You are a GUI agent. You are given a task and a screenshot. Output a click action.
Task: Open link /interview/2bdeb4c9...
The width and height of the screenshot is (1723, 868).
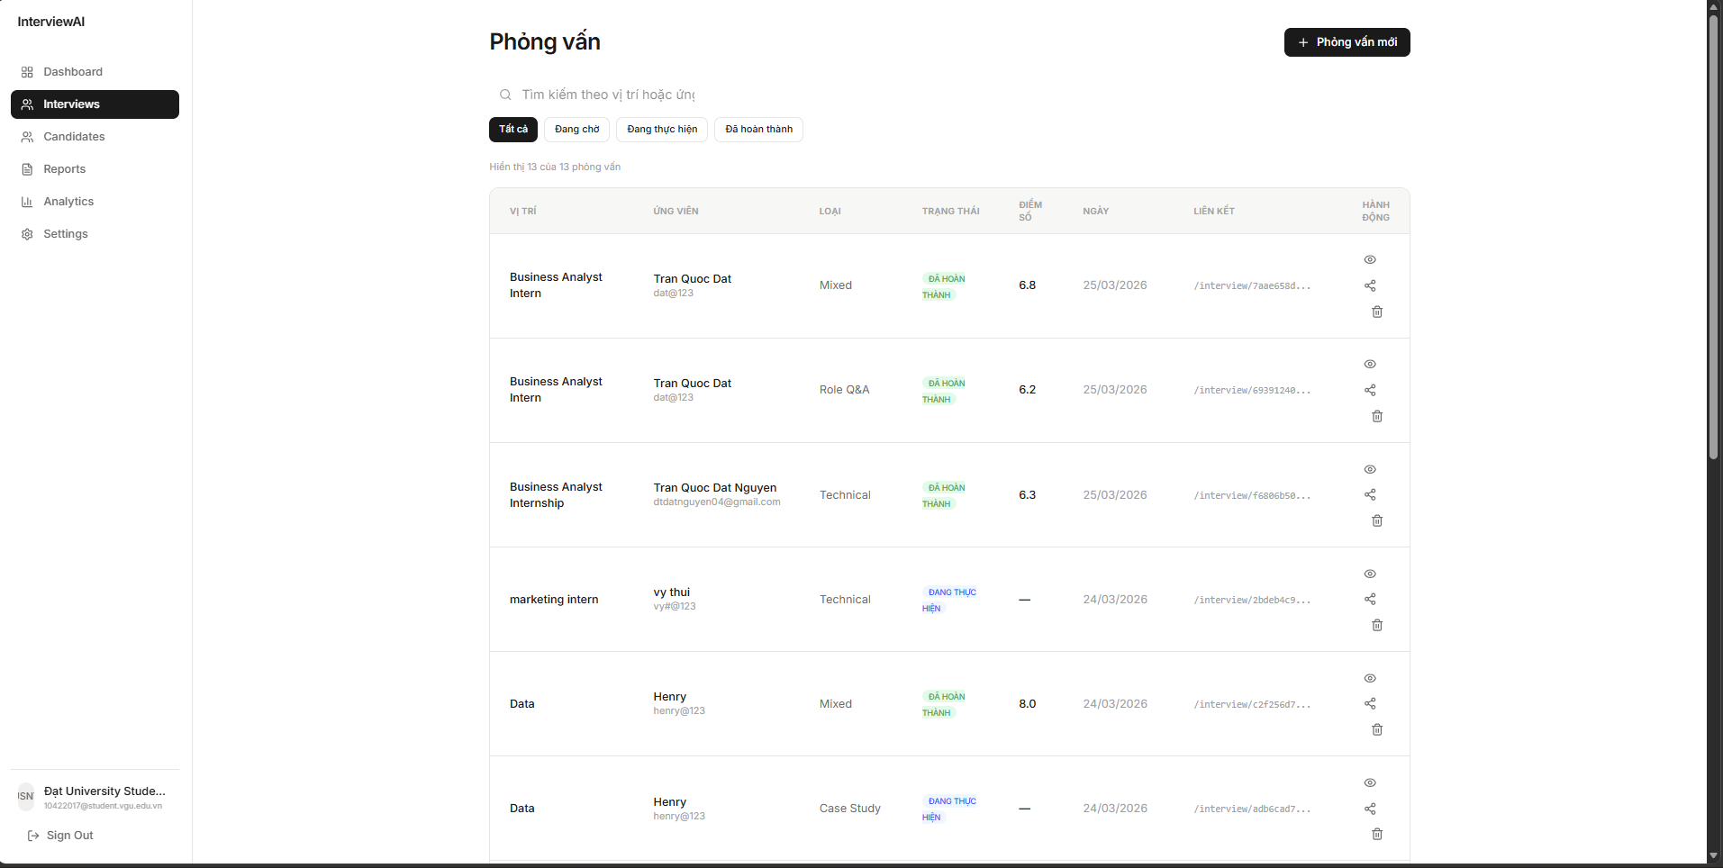point(1252,600)
